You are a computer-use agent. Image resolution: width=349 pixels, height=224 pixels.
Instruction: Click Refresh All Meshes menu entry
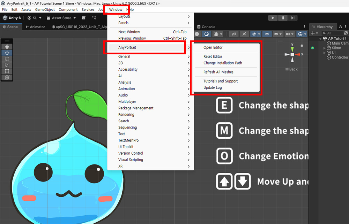pyautogui.click(x=218, y=72)
